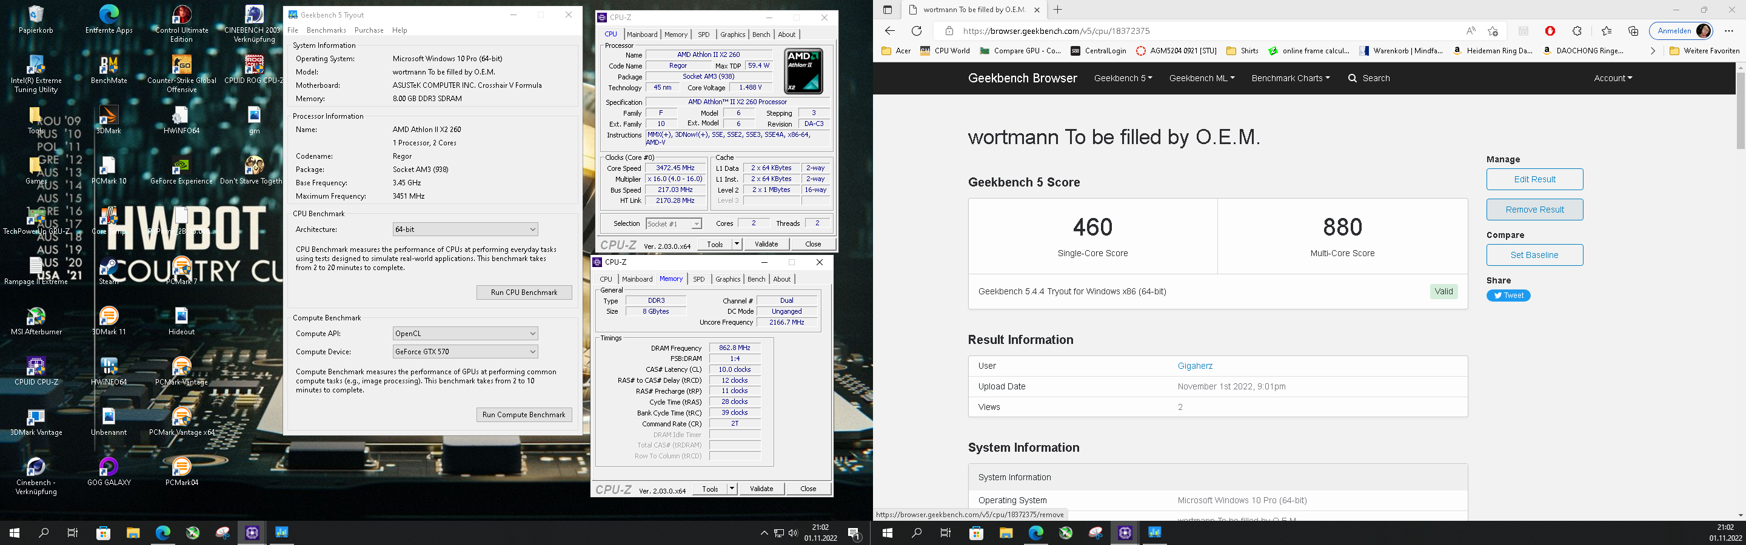Open Benchmarks menu in Geekbench 5

[326, 30]
